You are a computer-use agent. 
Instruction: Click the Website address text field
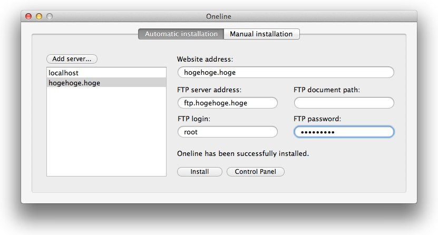click(x=285, y=73)
